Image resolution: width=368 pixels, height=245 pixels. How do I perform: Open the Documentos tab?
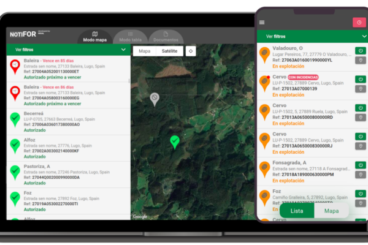pos(166,37)
